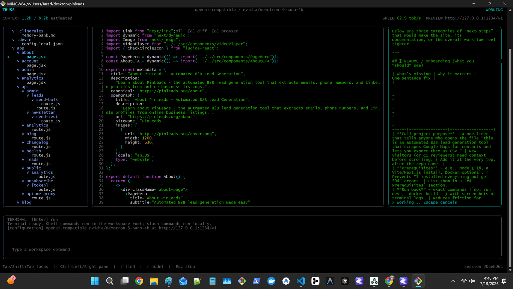Click the SPEED 62.9 tok/s readout
The width and height of the screenshot is (513, 289).
pos(402,18)
